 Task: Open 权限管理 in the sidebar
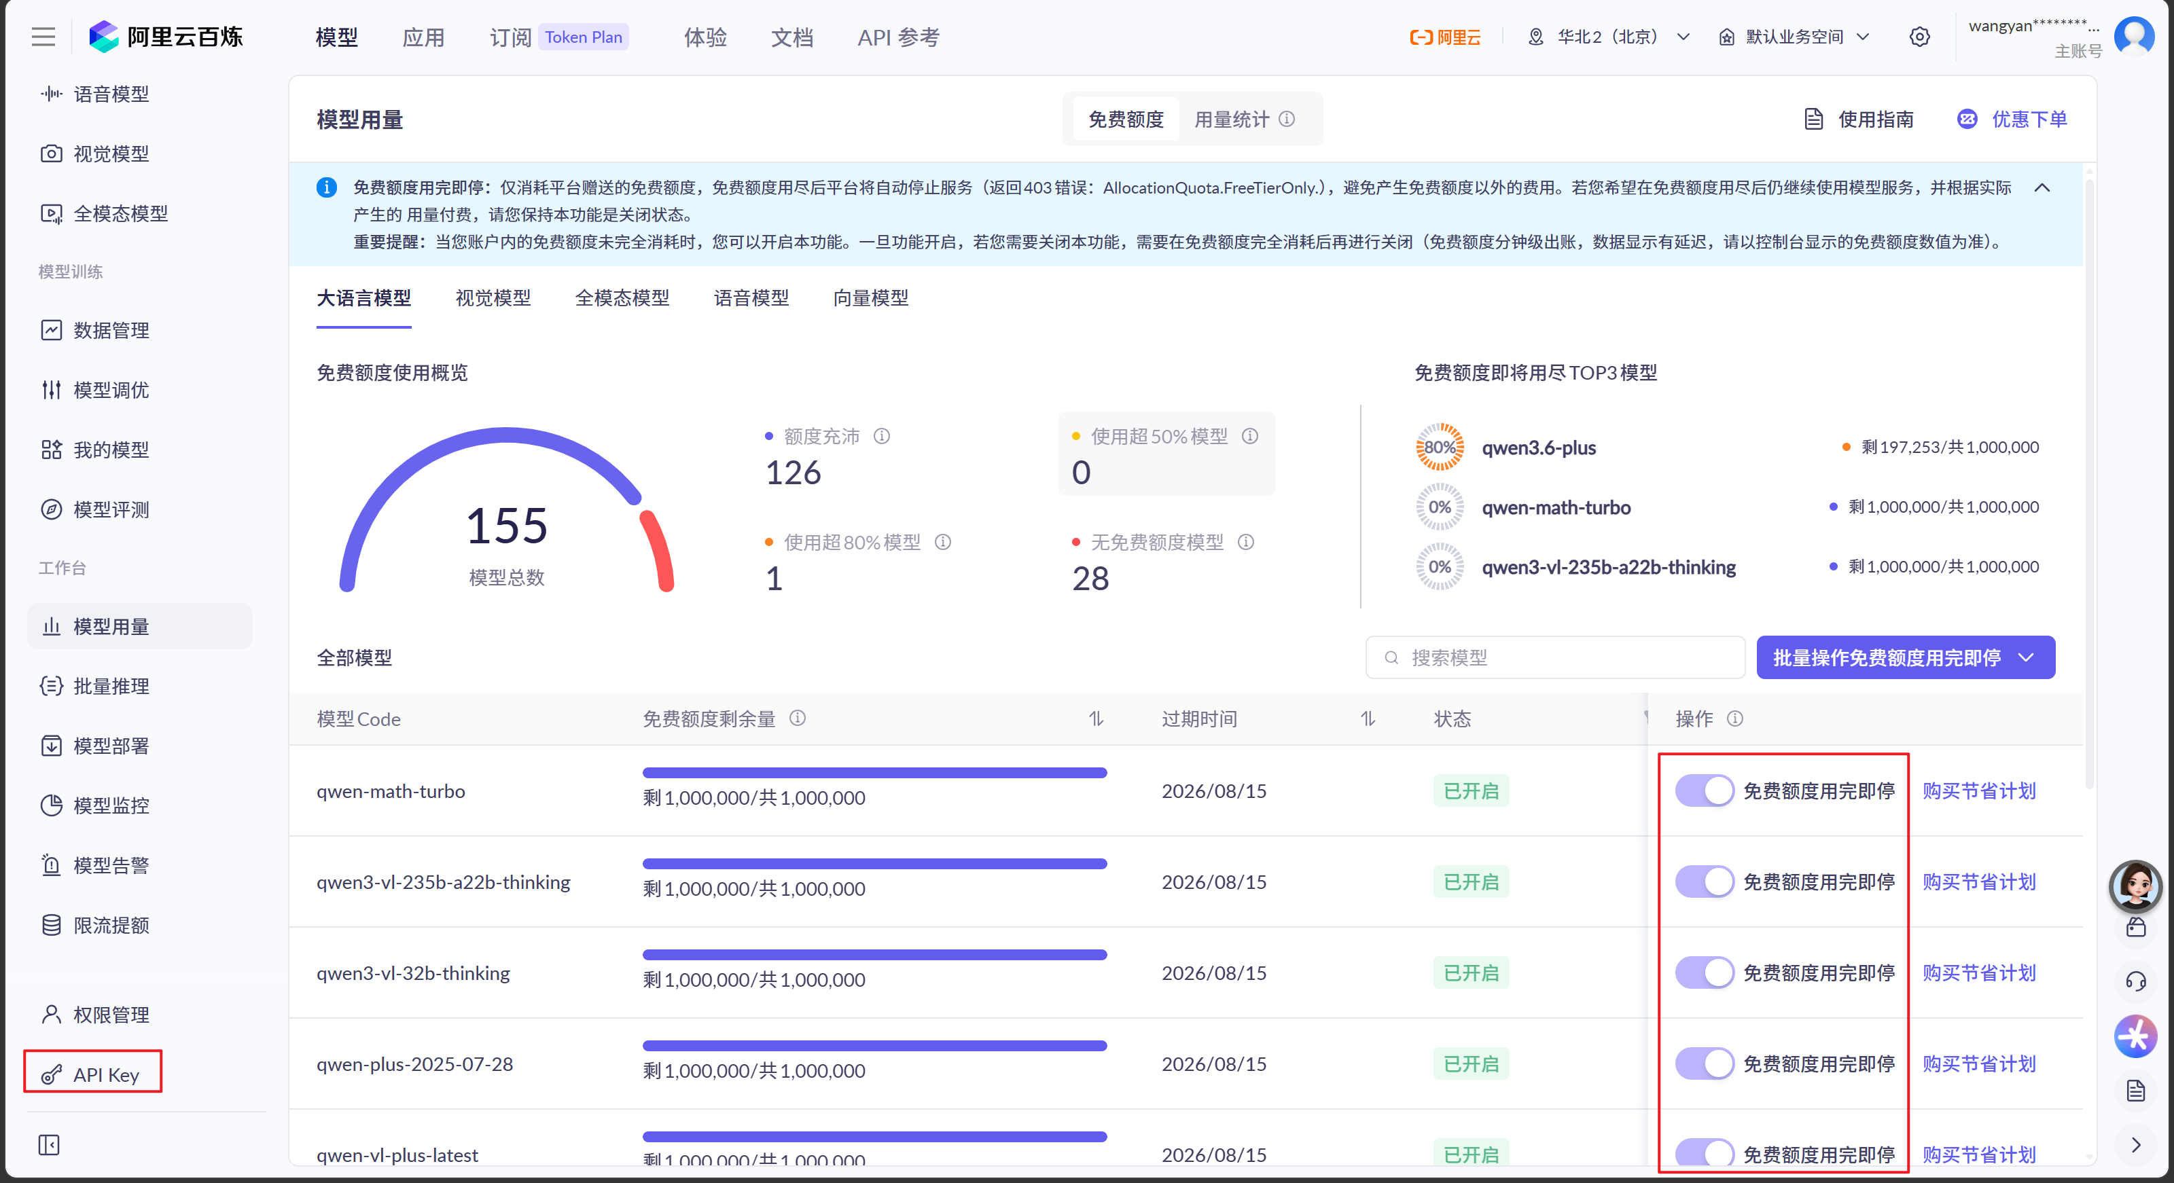point(139,1014)
